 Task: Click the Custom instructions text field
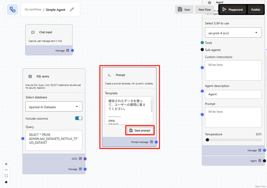[233, 70]
